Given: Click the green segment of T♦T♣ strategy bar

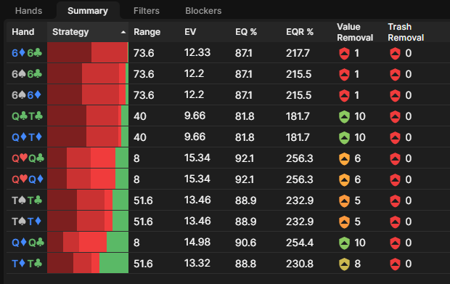Looking at the screenshot, I should pos(114,263).
